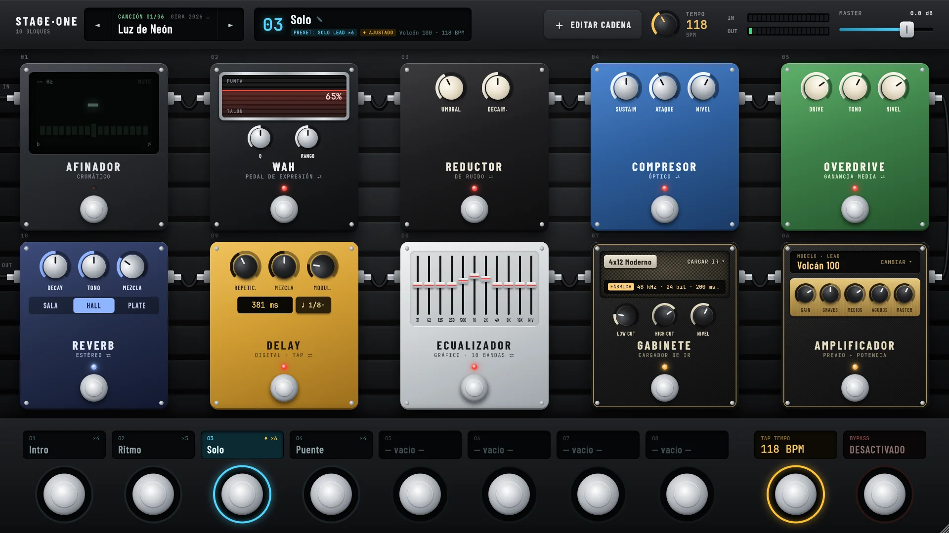Click the note subdivision 1/8 display

click(313, 305)
